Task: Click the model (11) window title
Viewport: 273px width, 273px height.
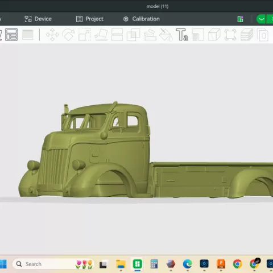Action: point(158,6)
